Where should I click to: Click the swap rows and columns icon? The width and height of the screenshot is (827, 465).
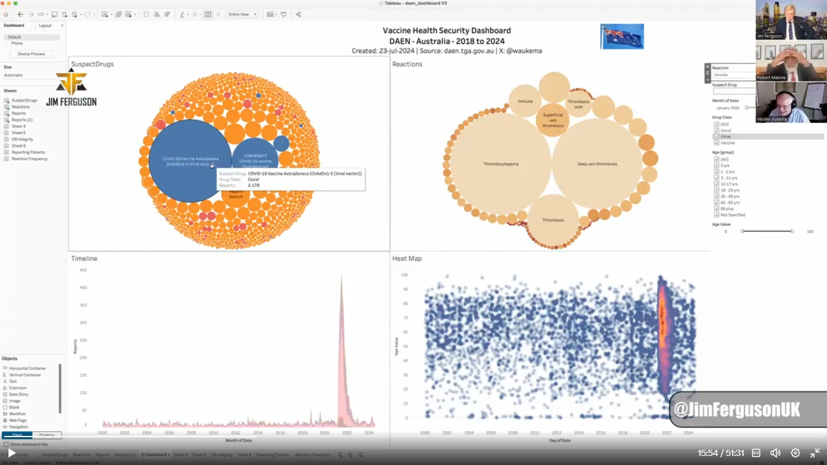[146, 14]
